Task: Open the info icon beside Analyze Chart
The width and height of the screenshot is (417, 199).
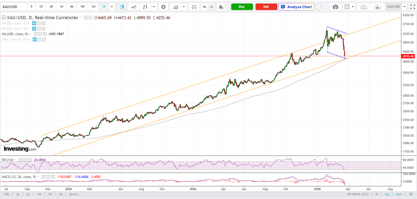Action: (x=319, y=7)
